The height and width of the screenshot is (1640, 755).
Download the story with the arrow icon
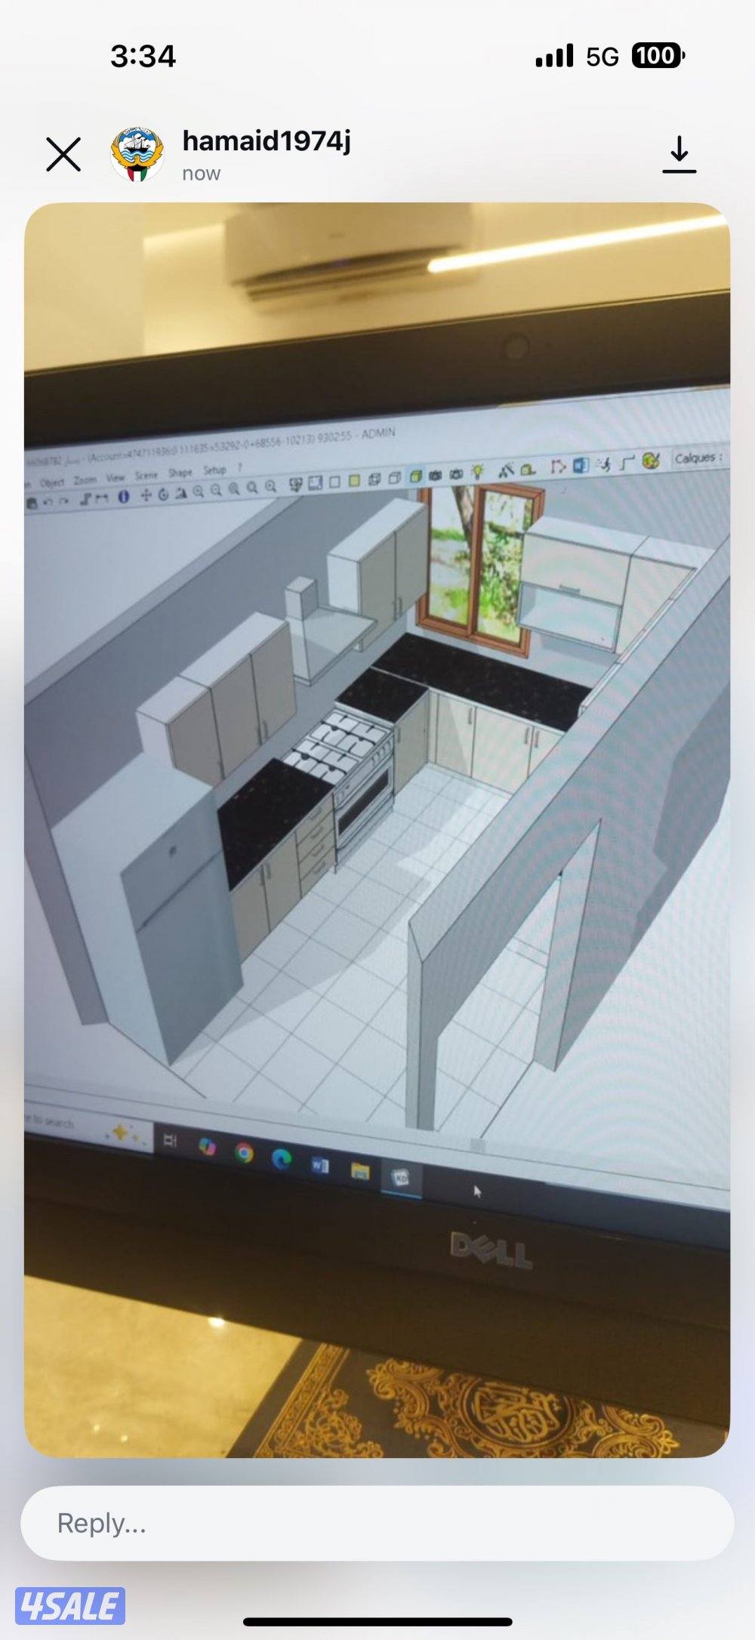click(679, 155)
